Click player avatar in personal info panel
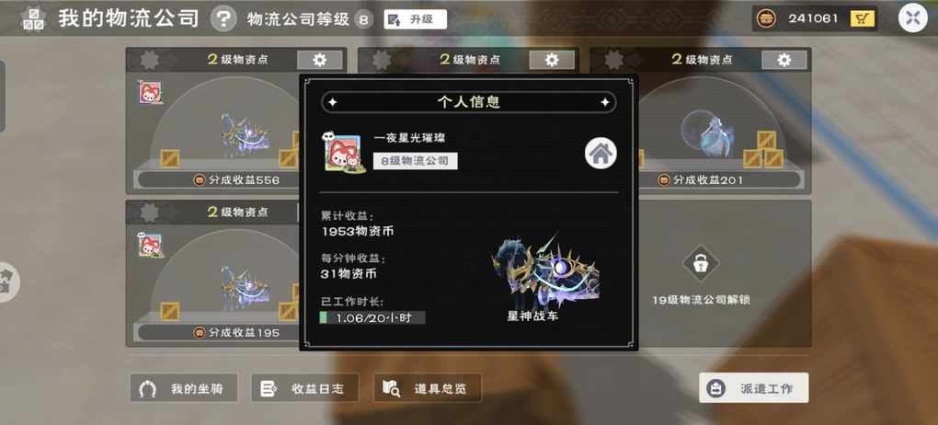The width and height of the screenshot is (938, 425). pyautogui.click(x=344, y=153)
